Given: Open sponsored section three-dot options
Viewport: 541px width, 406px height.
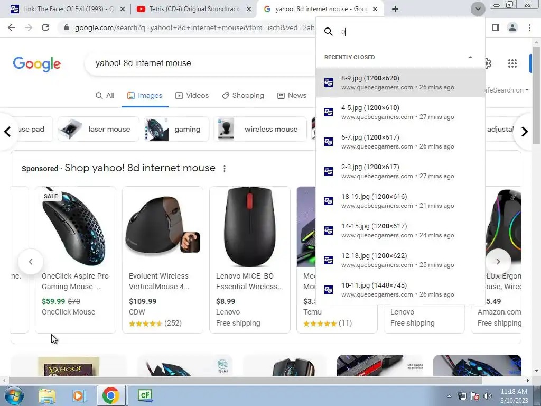Looking at the screenshot, I should pyautogui.click(x=225, y=169).
